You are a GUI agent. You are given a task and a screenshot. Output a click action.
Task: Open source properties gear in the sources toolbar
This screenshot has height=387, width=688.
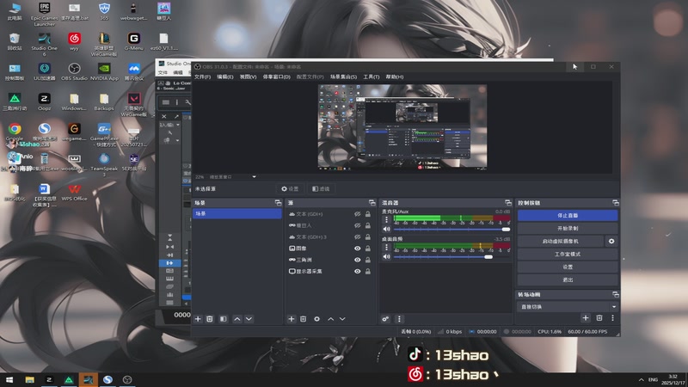tap(316, 319)
